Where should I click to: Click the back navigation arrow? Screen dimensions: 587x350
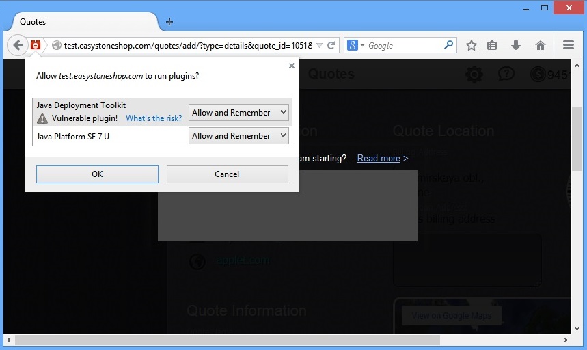point(16,46)
